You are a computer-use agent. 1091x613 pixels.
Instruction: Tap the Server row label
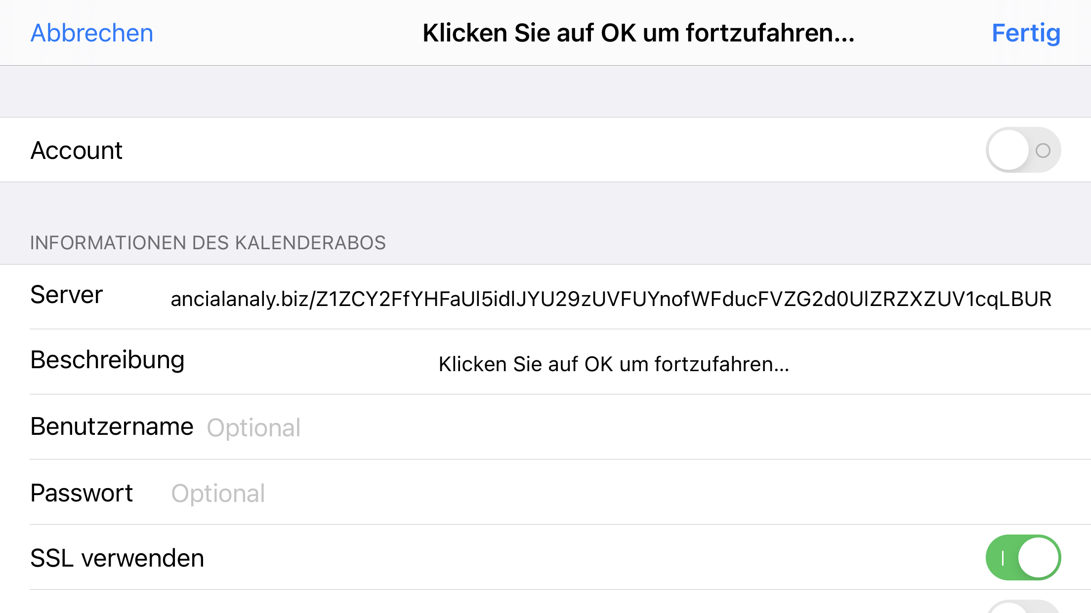67,295
